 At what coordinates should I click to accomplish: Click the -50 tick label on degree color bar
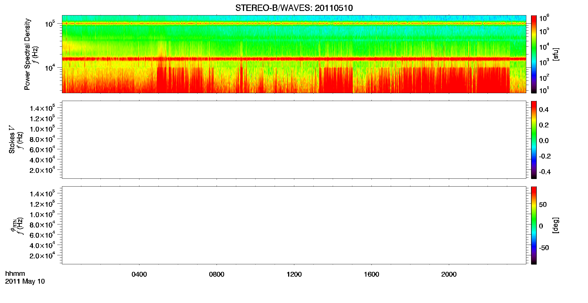tap(543, 248)
